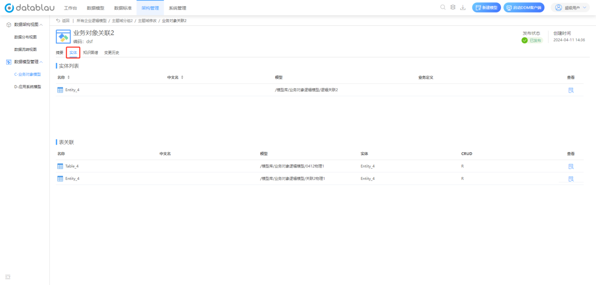Click the green 已发布 check icon
Screen dimensions: 596x285
(524, 40)
